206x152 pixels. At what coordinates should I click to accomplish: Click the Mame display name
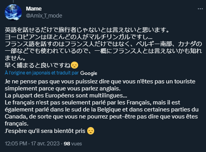pos(34,9)
